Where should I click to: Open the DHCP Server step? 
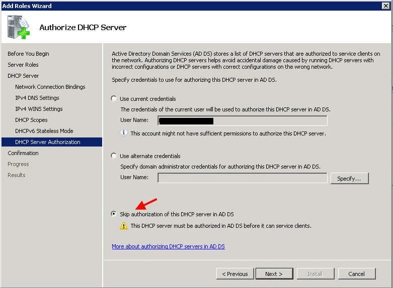(x=23, y=76)
